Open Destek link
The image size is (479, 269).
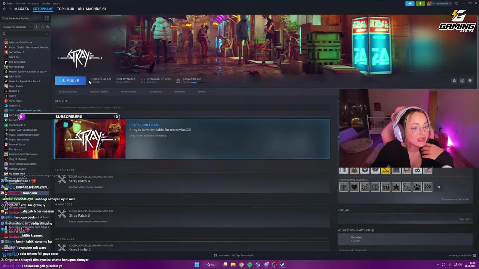pos(202,92)
